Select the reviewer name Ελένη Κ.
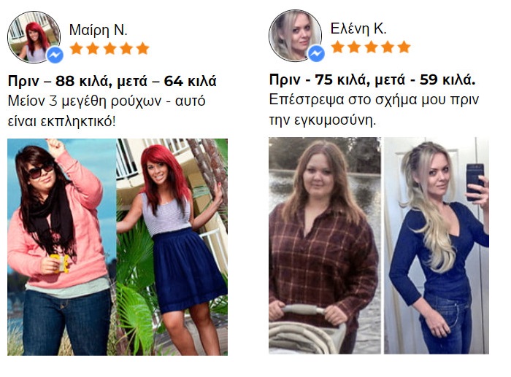The height and width of the screenshot is (377, 511). 358,28
